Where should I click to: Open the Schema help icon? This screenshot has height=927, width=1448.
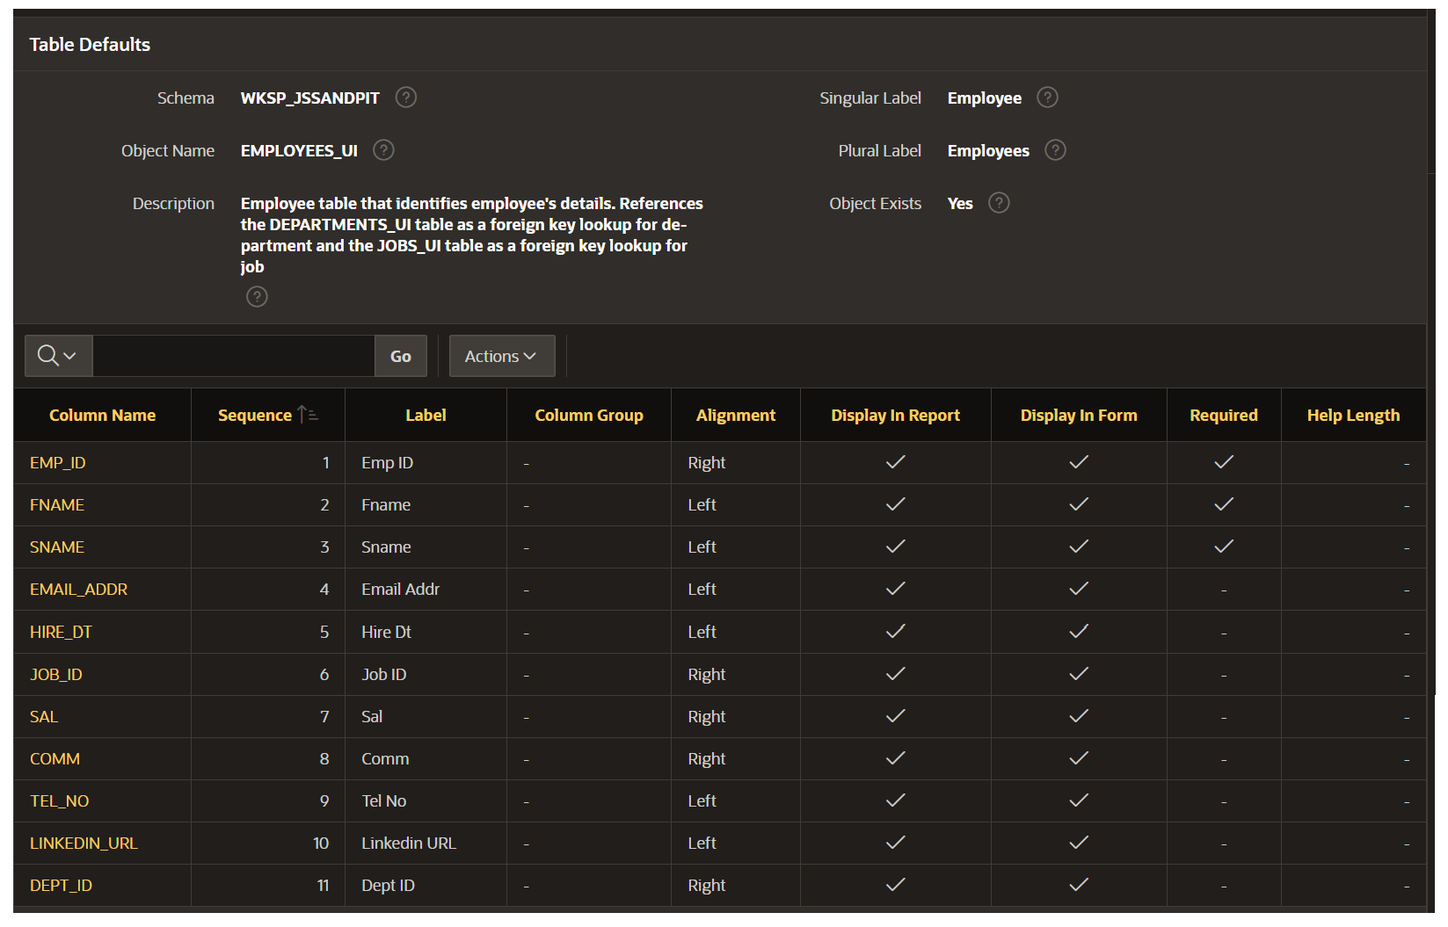click(405, 98)
